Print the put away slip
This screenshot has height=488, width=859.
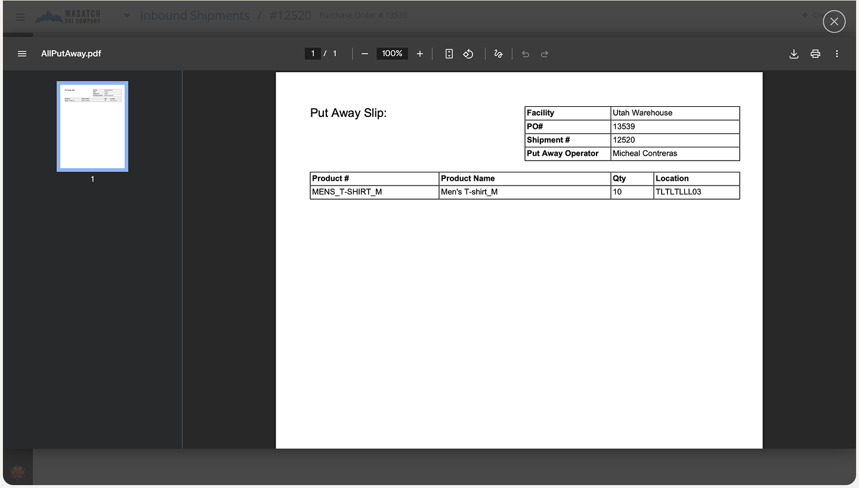point(815,54)
